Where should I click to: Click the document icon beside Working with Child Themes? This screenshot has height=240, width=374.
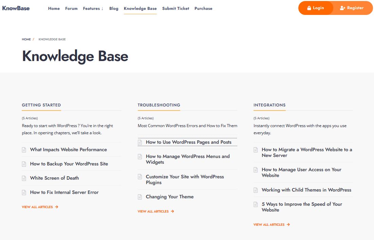pyautogui.click(x=256, y=190)
